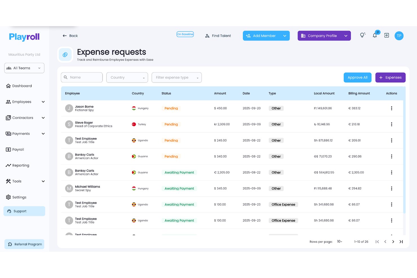Viewport: 417px width, 278px height.
Task: Click the Approve All button
Action: (x=357, y=77)
